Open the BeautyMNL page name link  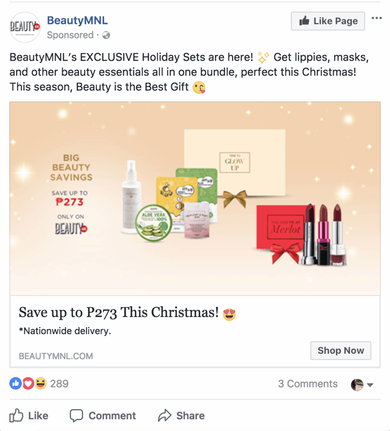(x=76, y=20)
